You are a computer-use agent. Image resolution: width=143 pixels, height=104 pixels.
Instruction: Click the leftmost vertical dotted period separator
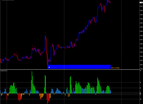[7, 52]
